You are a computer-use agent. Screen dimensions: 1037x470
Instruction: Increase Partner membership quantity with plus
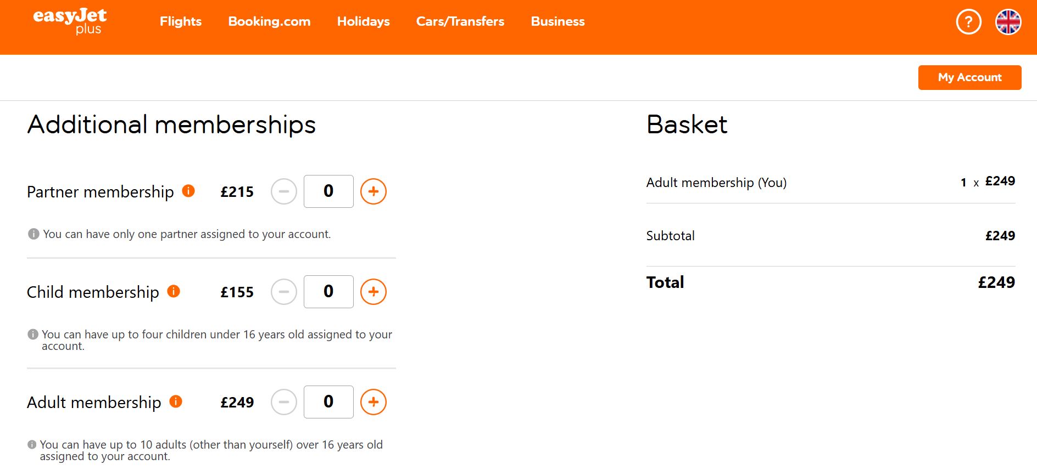click(x=373, y=191)
